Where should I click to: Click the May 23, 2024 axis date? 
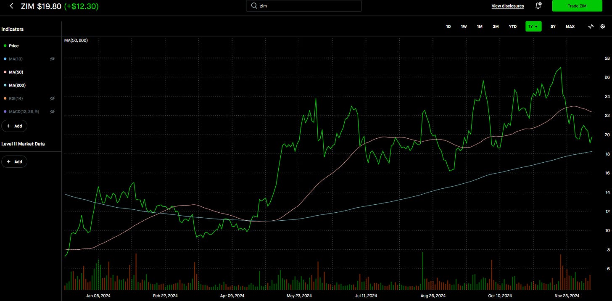pyautogui.click(x=299, y=296)
